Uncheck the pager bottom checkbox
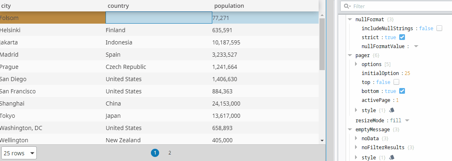Screen dimensions: 452x161 402,91
